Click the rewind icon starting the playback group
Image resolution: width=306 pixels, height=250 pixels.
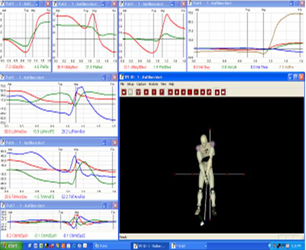pos(170,92)
